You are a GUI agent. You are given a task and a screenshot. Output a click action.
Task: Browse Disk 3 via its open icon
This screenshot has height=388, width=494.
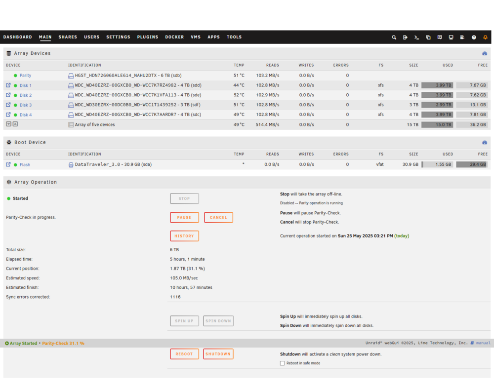tap(8, 105)
